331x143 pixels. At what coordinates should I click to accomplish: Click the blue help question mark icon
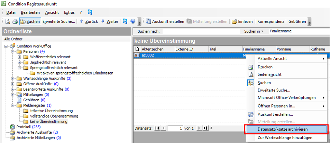[x=133, y=21]
